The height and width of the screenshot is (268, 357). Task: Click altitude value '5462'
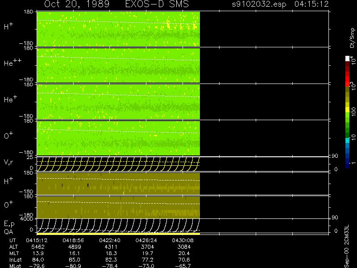click(38, 247)
